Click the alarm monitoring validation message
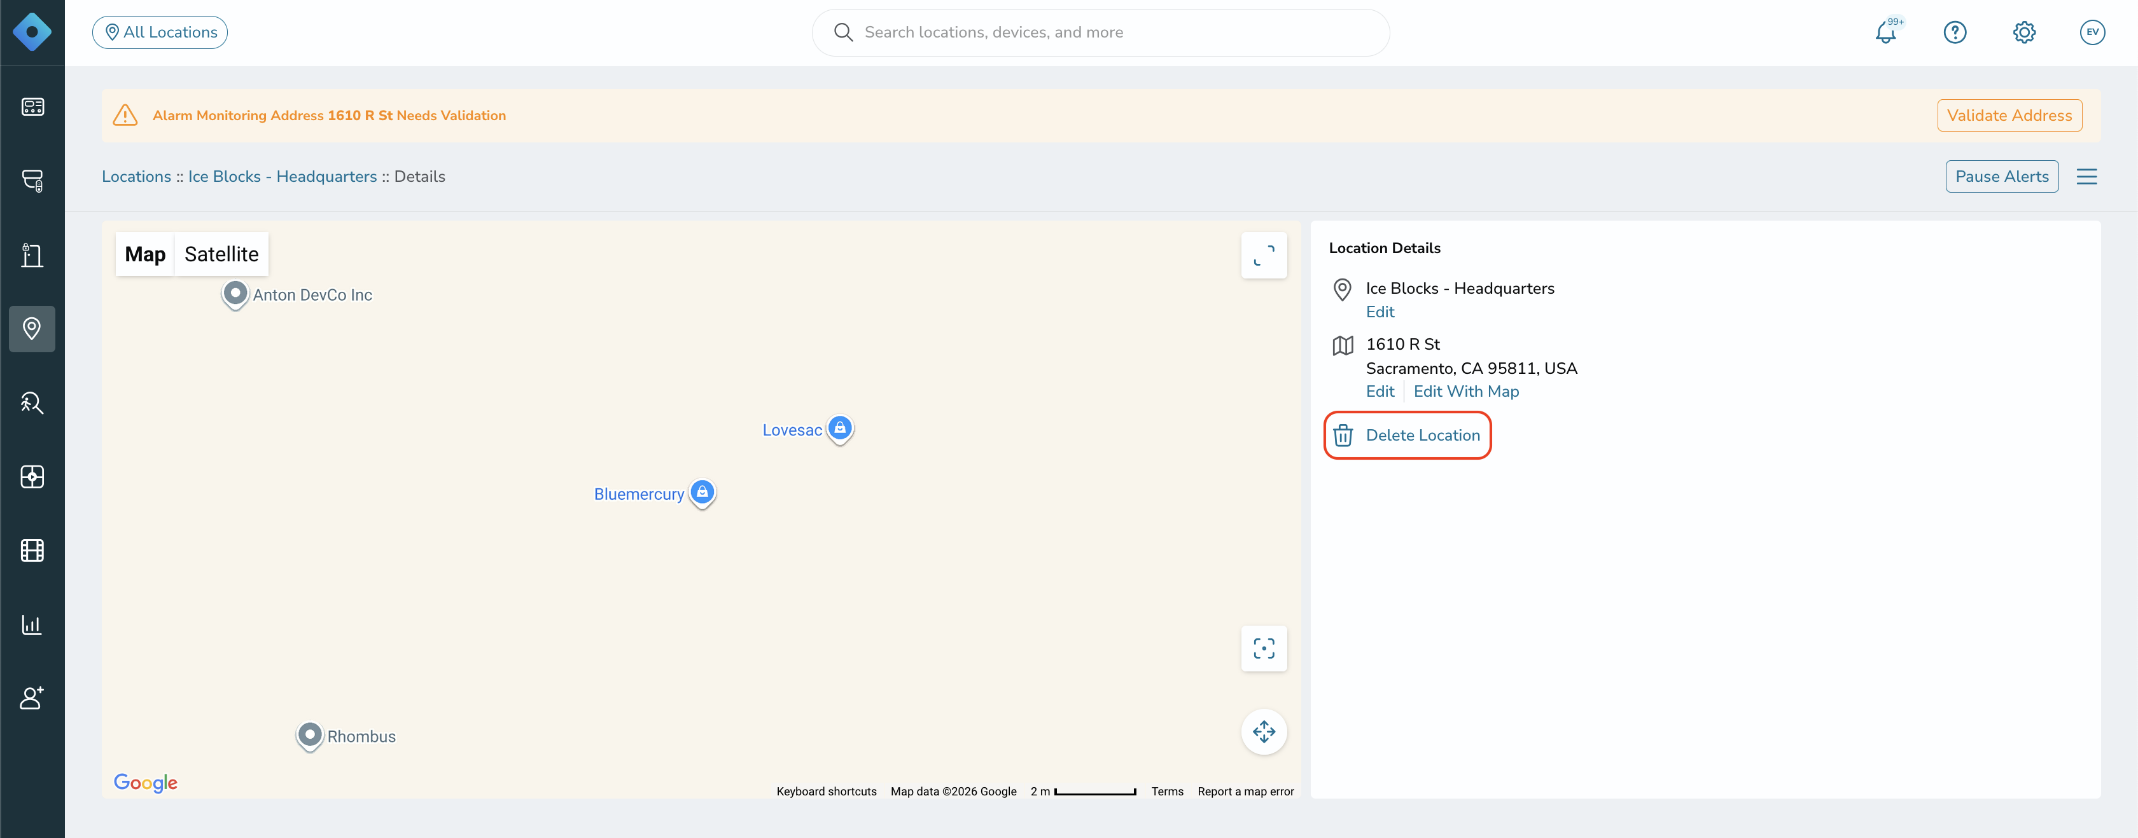Image resolution: width=2138 pixels, height=838 pixels. (x=330, y=115)
